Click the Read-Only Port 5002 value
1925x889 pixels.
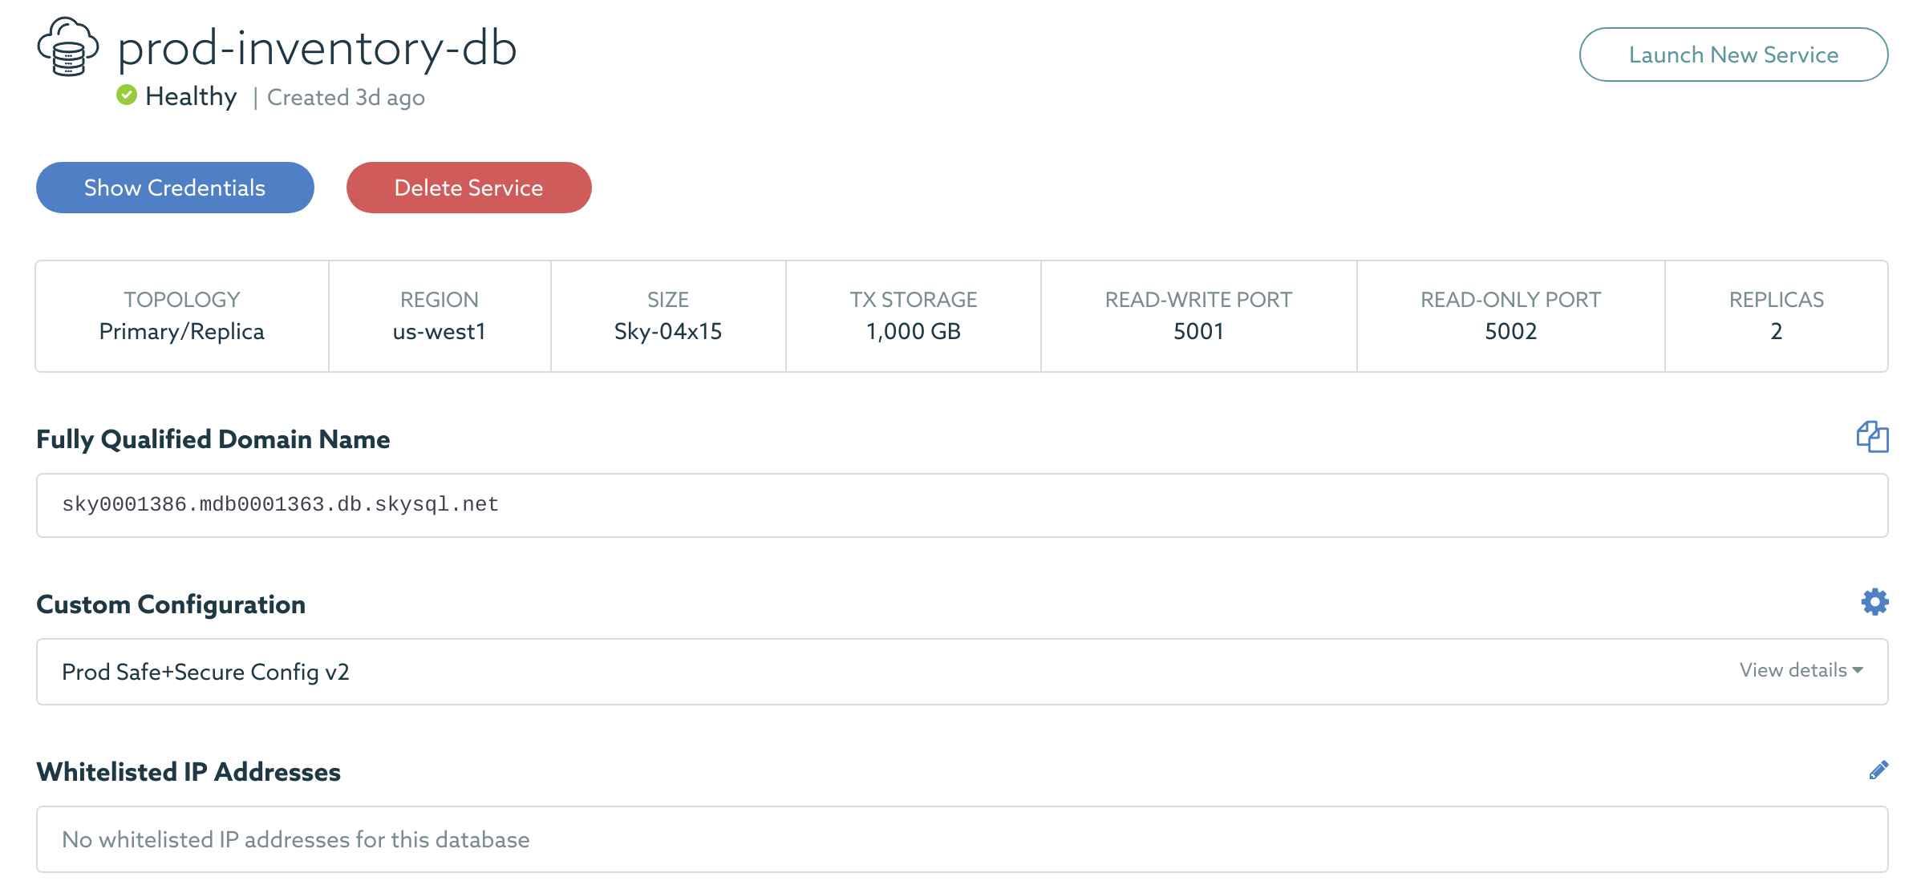(1510, 331)
